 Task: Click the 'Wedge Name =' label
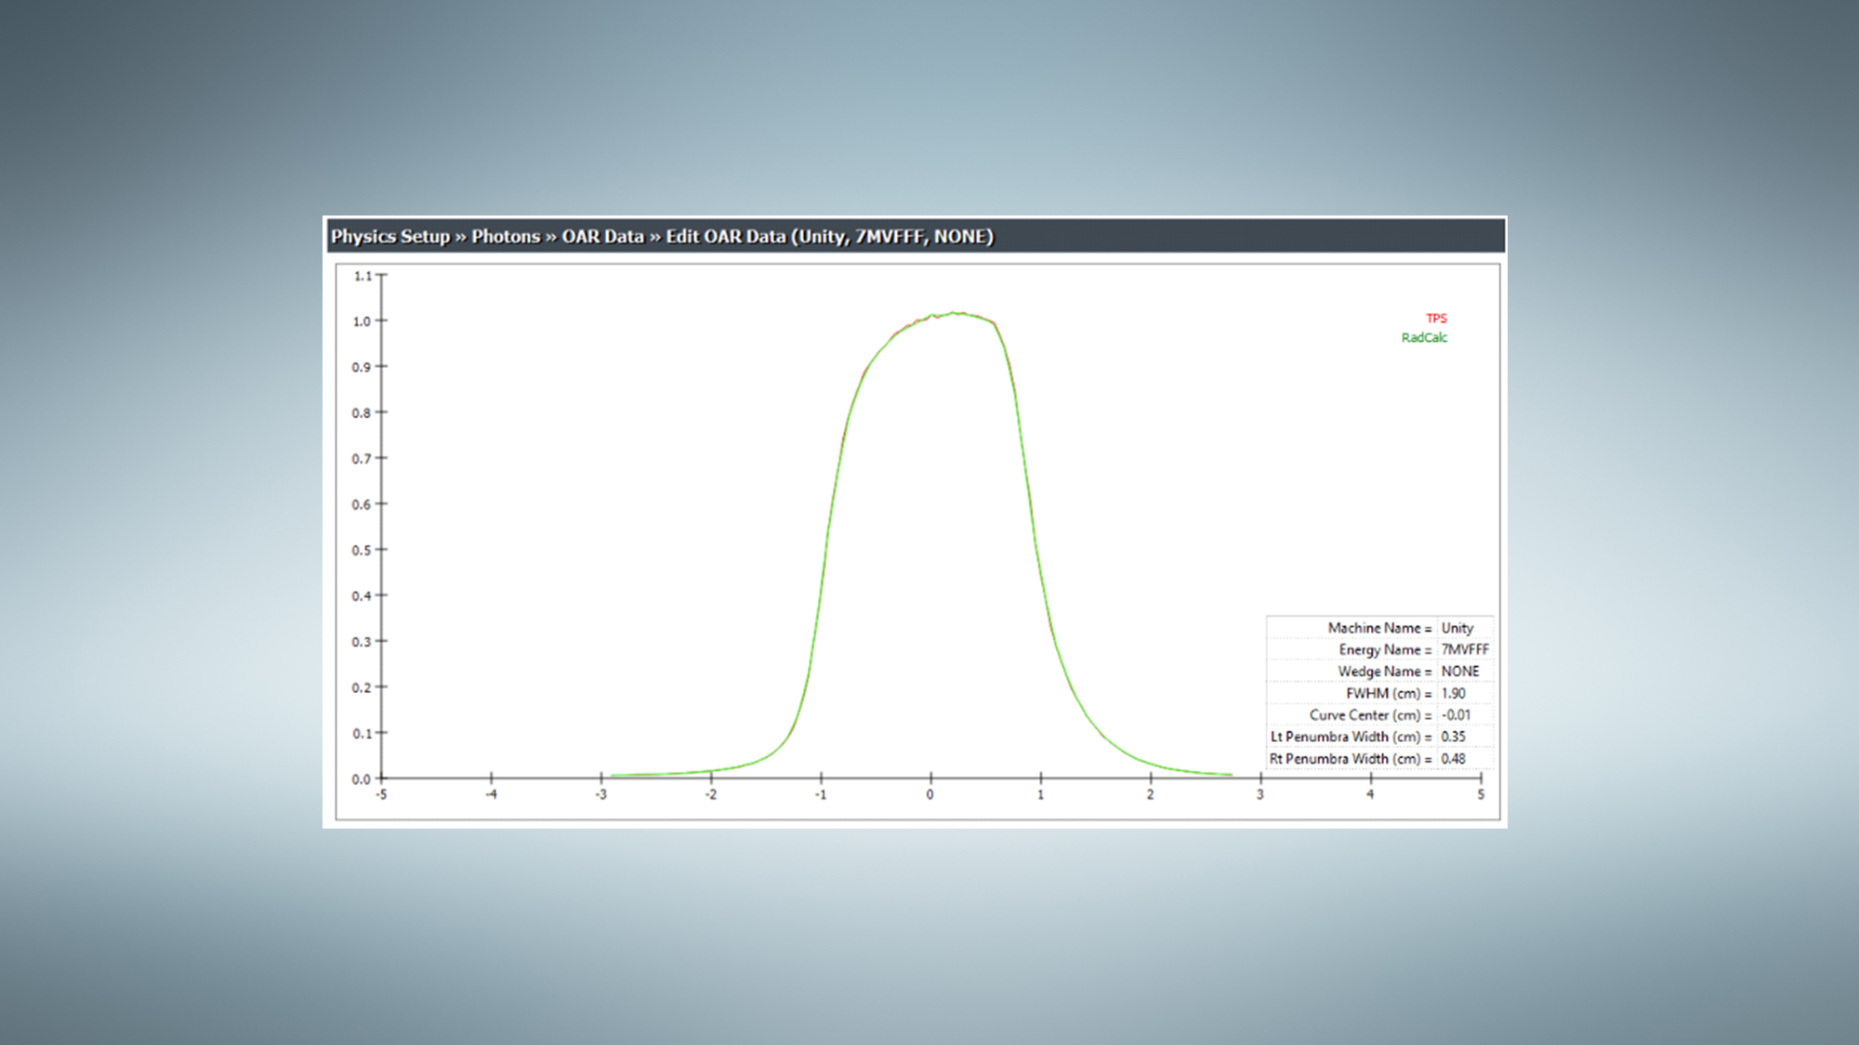coord(1385,672)
